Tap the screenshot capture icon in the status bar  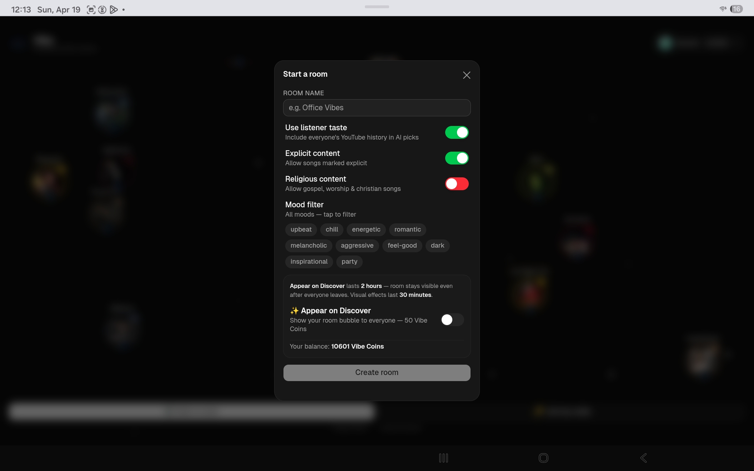point(91,9)
